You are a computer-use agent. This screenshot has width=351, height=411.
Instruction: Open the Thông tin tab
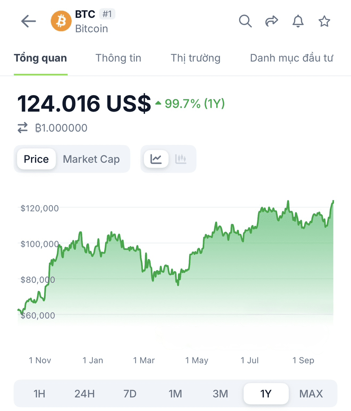point(118,58)
